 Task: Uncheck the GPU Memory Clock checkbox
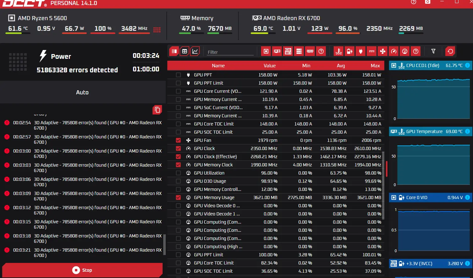pyautogui.click(x=178, y=165)
